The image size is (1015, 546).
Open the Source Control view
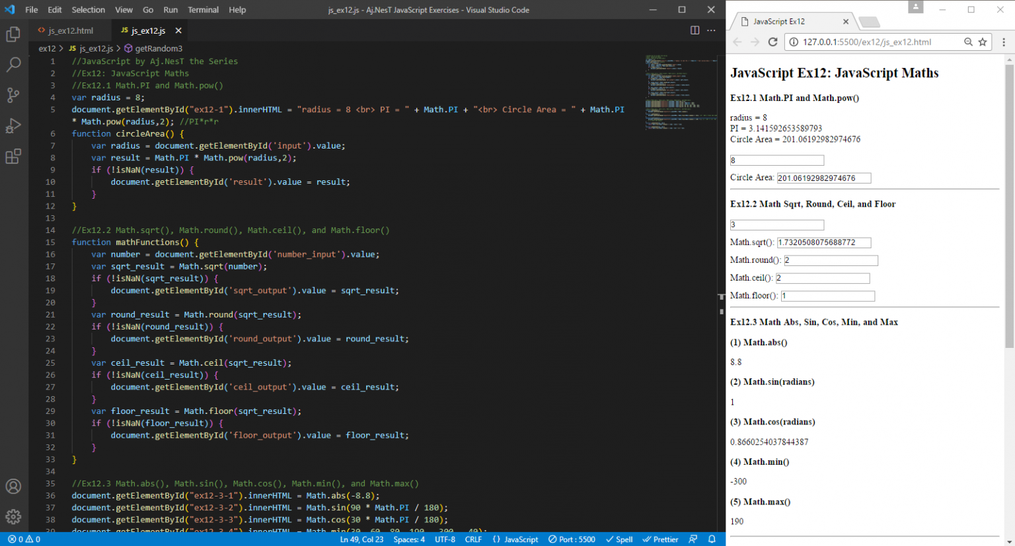(13, 95)
